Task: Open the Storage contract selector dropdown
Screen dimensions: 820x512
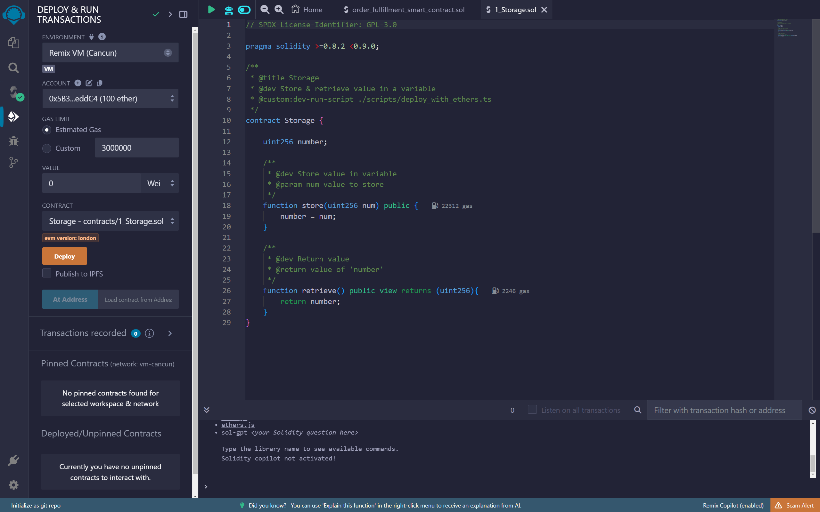Action: point(111,221)
